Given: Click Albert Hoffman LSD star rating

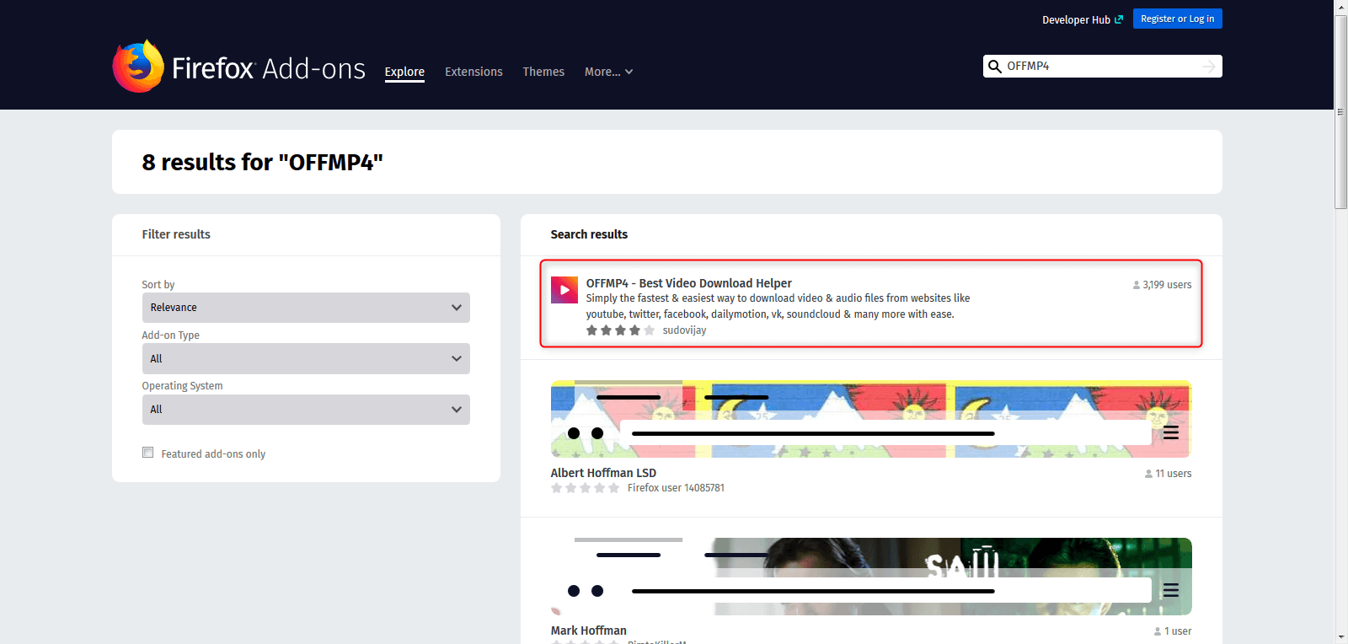Looking at the screenshot, I should point(585,488).
